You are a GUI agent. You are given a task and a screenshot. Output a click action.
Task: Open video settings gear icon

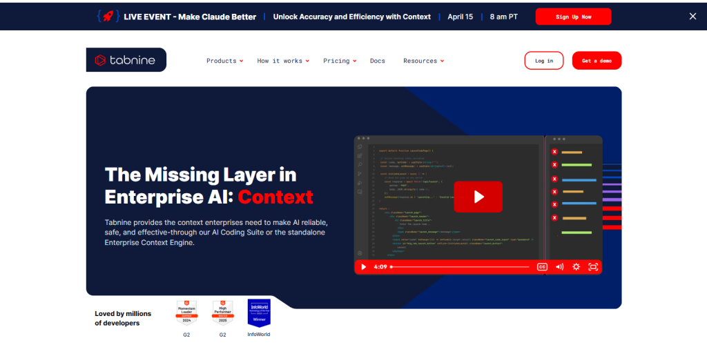576,267
